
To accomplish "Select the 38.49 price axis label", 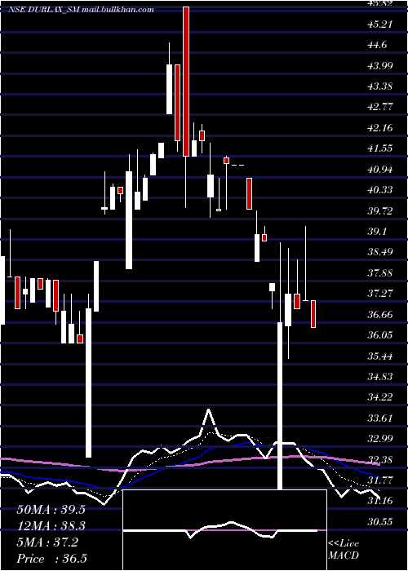I will tap(380, 252).
